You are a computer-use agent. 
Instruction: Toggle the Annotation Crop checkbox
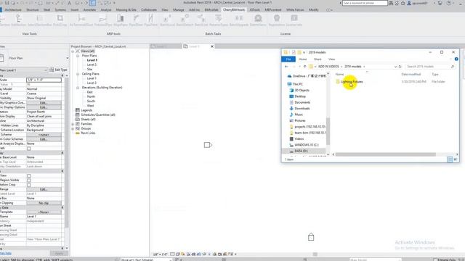[29, 185]
